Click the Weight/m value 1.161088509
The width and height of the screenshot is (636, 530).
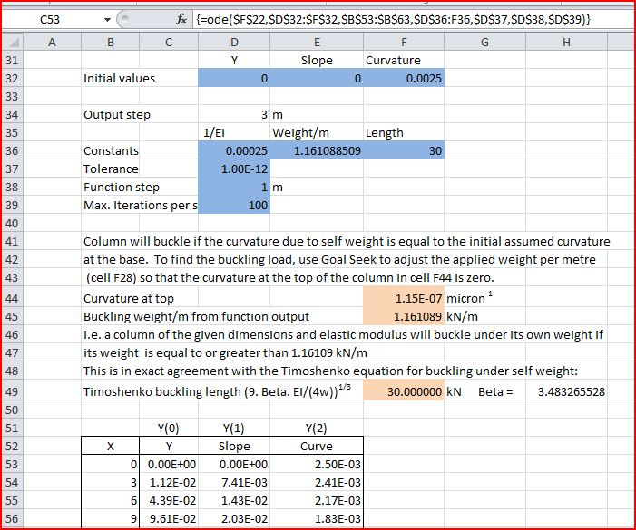coord(317,150)
